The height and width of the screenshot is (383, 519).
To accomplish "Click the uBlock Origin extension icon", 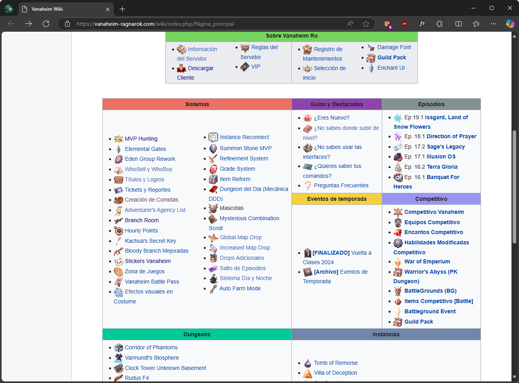I will pyautogui.click(x=404, y=24).
